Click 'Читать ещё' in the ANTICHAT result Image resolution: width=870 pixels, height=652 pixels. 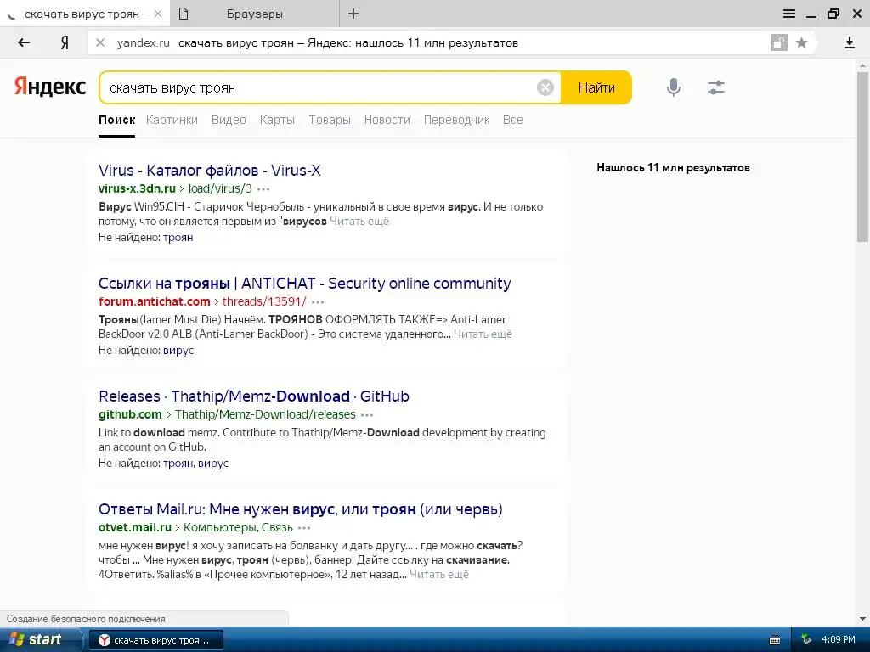tap(483, 334)
